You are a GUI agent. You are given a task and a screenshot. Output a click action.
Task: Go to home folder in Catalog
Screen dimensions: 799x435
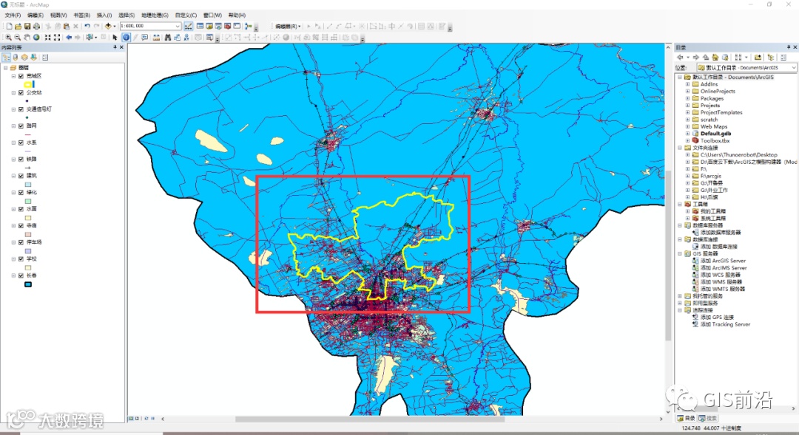(715, 57)
